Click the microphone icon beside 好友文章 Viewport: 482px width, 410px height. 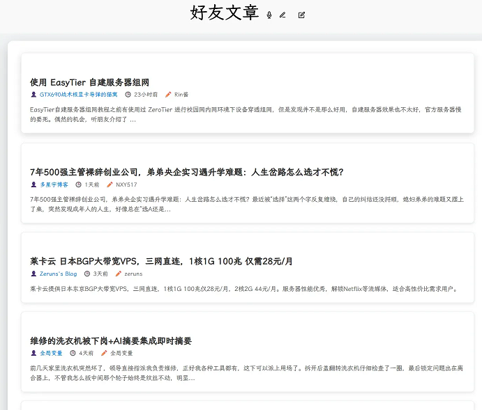(x=269, y=15)
